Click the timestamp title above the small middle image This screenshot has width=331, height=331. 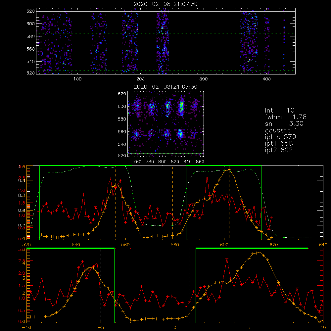tap(166, 87)
